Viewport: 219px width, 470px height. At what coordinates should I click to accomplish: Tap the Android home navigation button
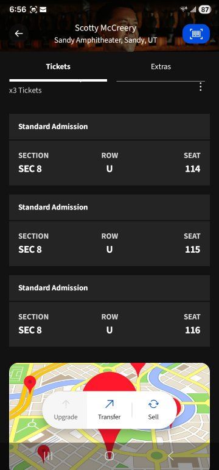tap(109, 456)
